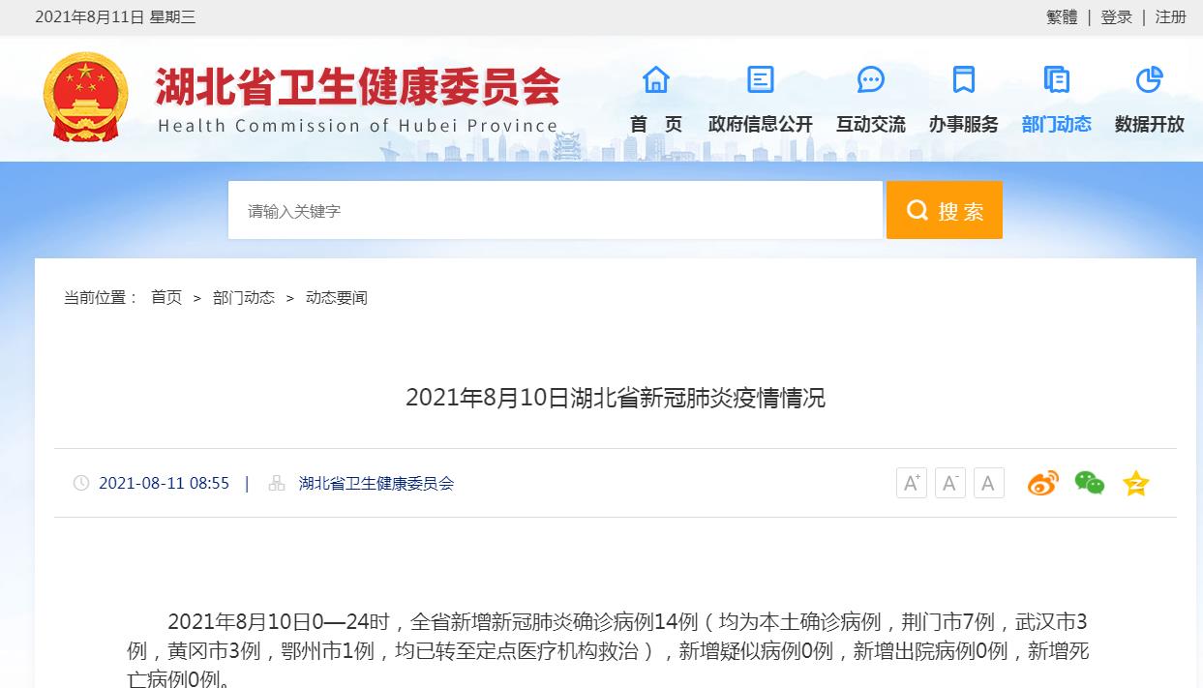Open 动态要闻 breadcrumb link
Image resolution: width=1203 pixels, height=688 pixels.
tap(336, 297)
